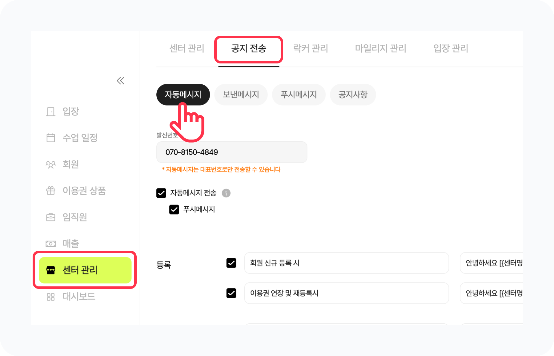The width and height of the screenshot is (554, 356).
Task: Click the money icon beside 매출
Action: (x=51, y=244)
